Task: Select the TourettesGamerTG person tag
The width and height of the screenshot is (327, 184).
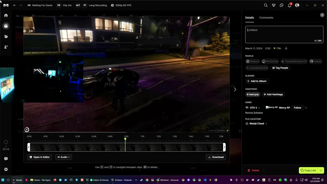Action: [x=294, y=61]
